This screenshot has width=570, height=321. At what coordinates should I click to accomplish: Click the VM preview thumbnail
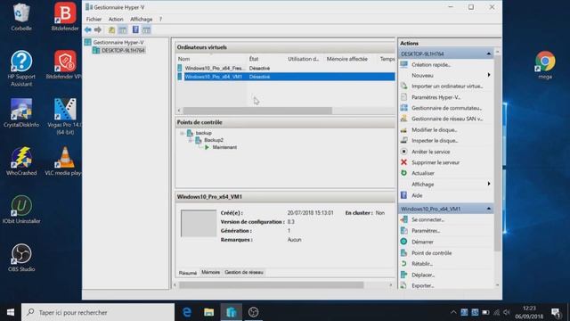(199, 224)
